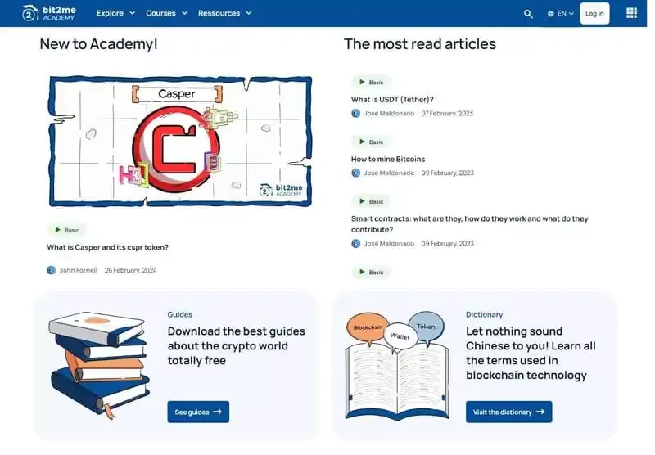This screenshot has height=455, width=655.
Task: Click the See guides button
Action: (198, 412)
